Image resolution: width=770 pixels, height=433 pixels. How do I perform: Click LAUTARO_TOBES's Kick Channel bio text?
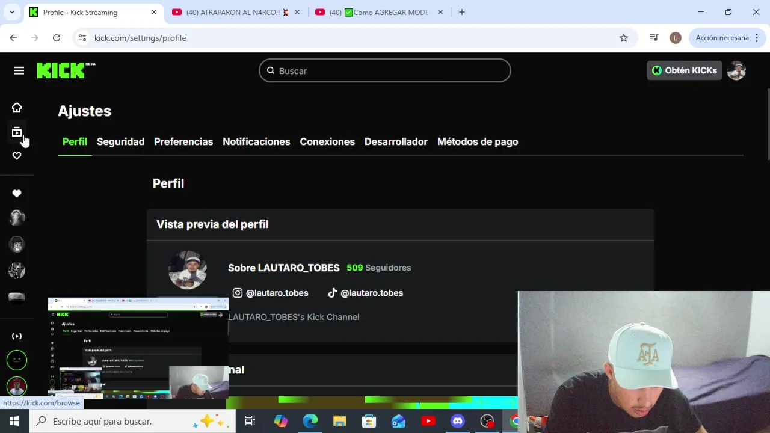[x=294, y=317]
